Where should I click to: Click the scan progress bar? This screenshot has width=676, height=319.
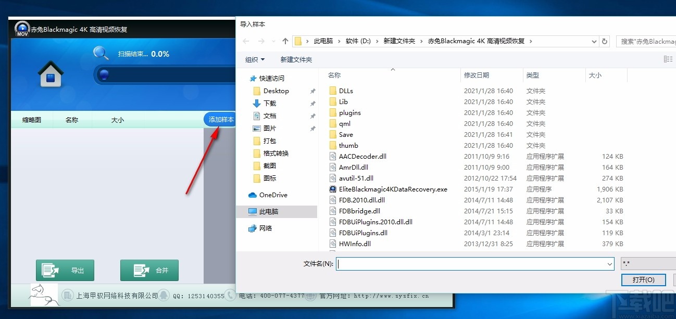pos(165,75)
